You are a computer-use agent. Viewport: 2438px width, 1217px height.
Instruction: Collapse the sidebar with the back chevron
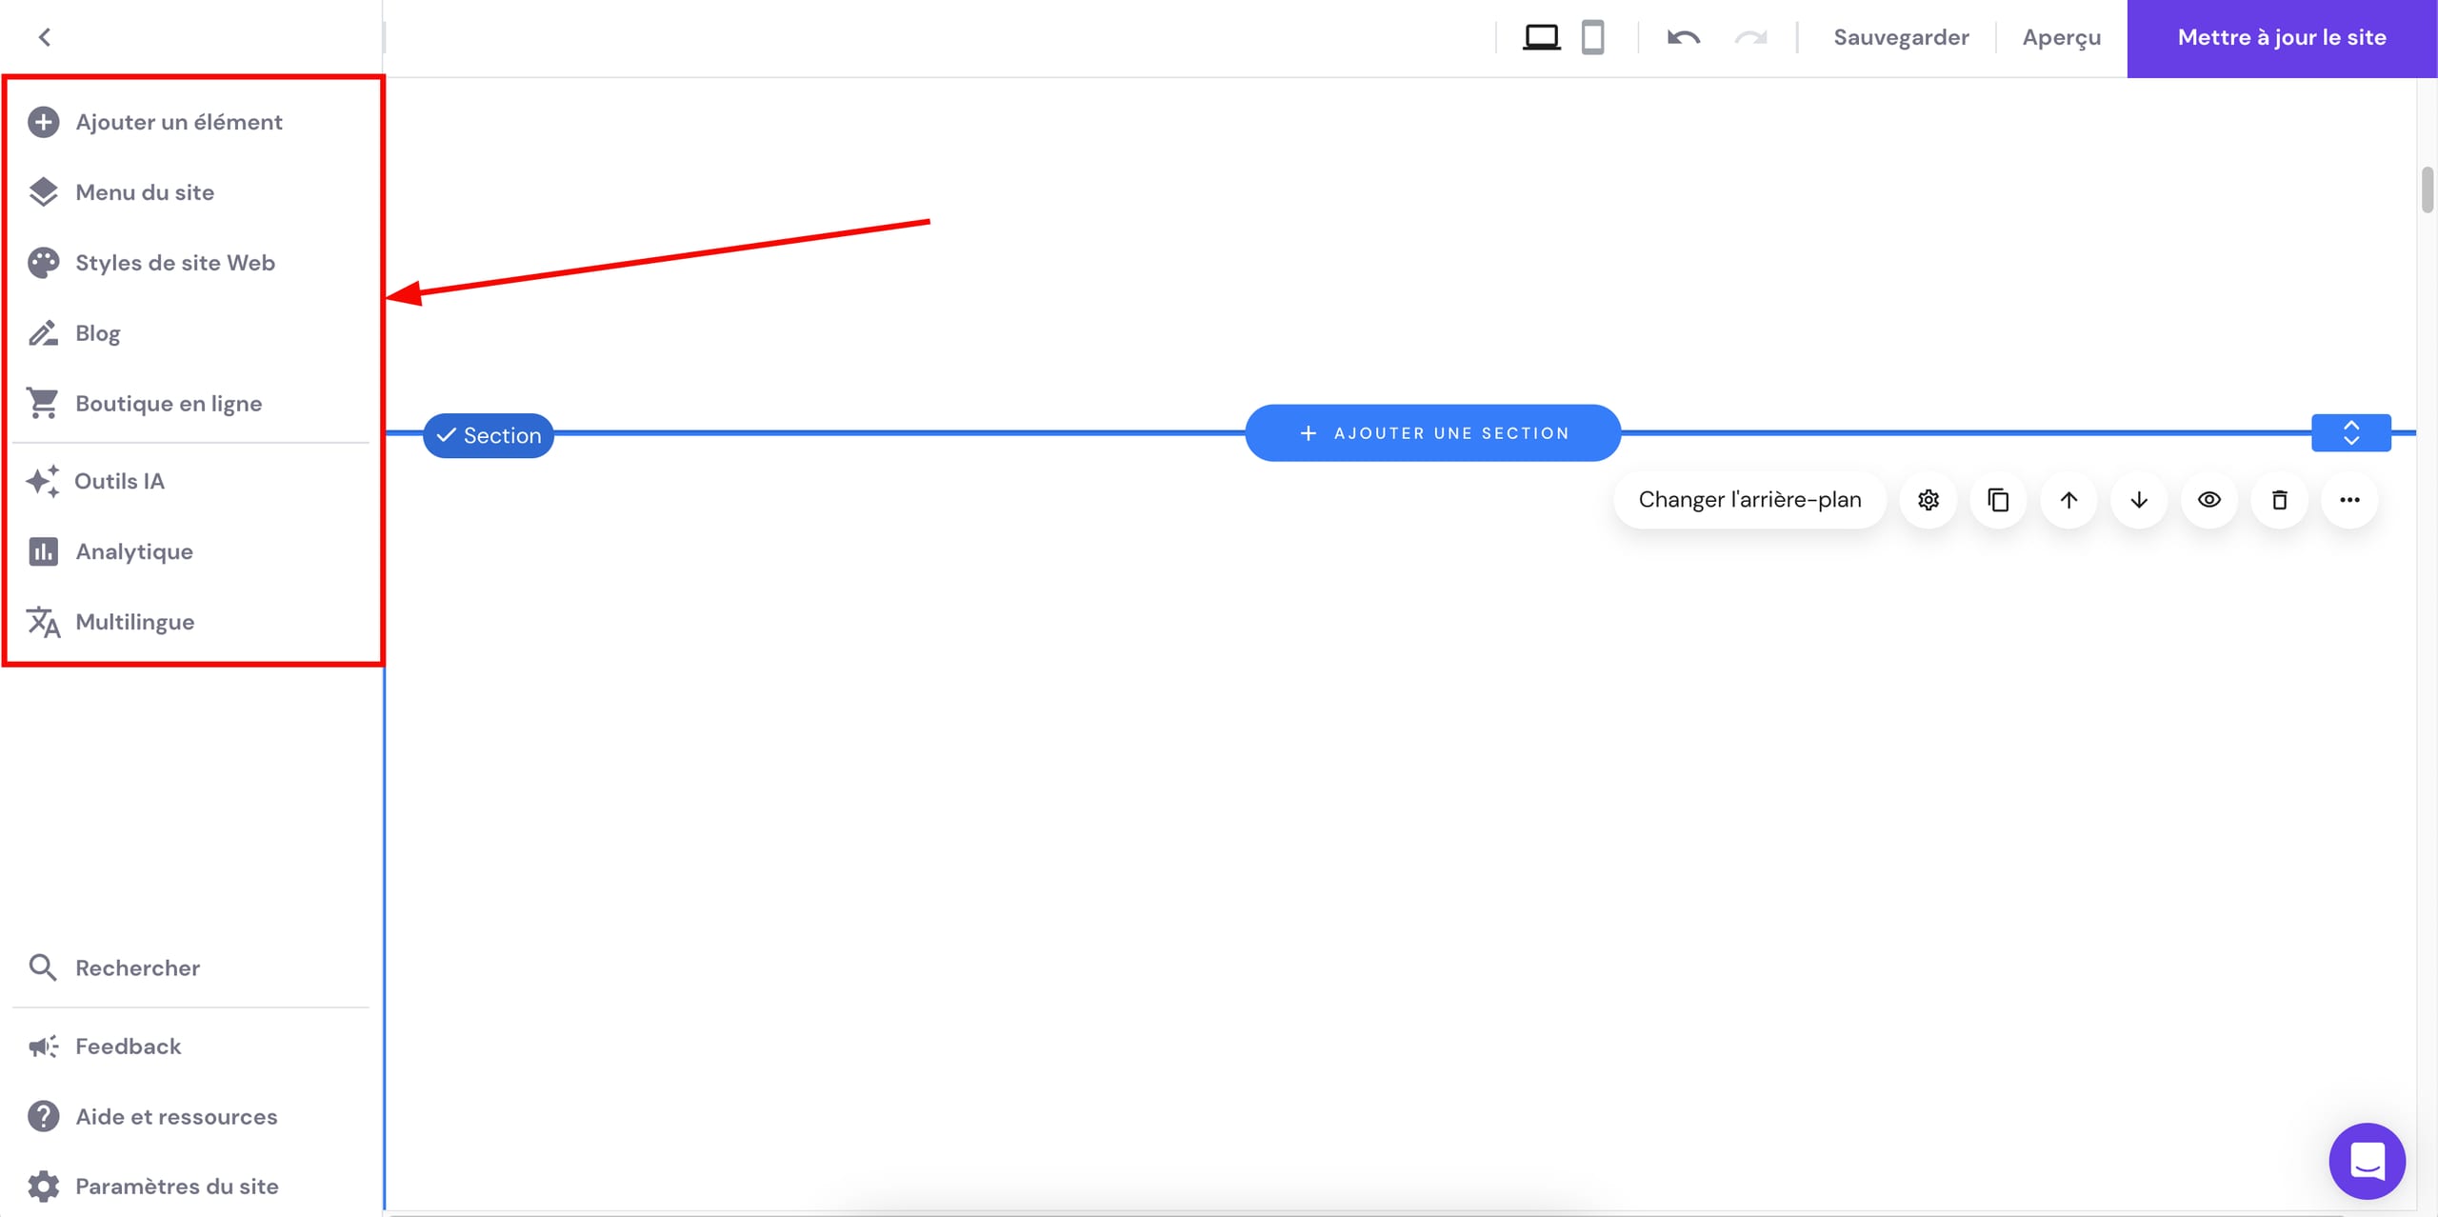click(45, 37)
